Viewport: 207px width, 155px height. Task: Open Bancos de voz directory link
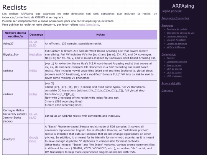tap(174, 65)
